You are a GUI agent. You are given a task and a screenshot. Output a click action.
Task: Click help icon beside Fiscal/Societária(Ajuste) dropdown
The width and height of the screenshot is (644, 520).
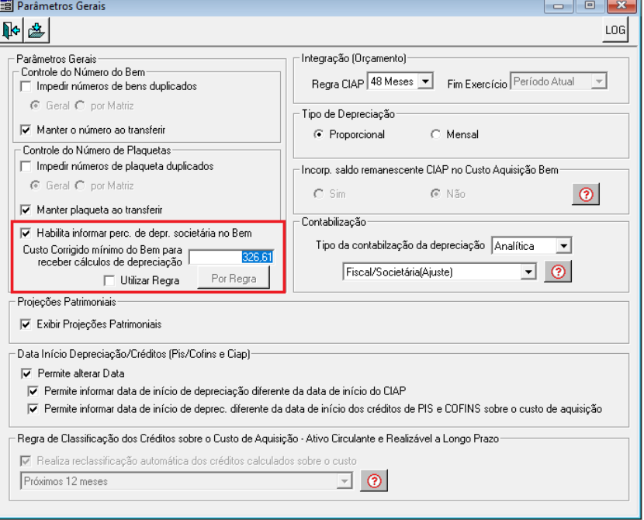click(558, 271)
